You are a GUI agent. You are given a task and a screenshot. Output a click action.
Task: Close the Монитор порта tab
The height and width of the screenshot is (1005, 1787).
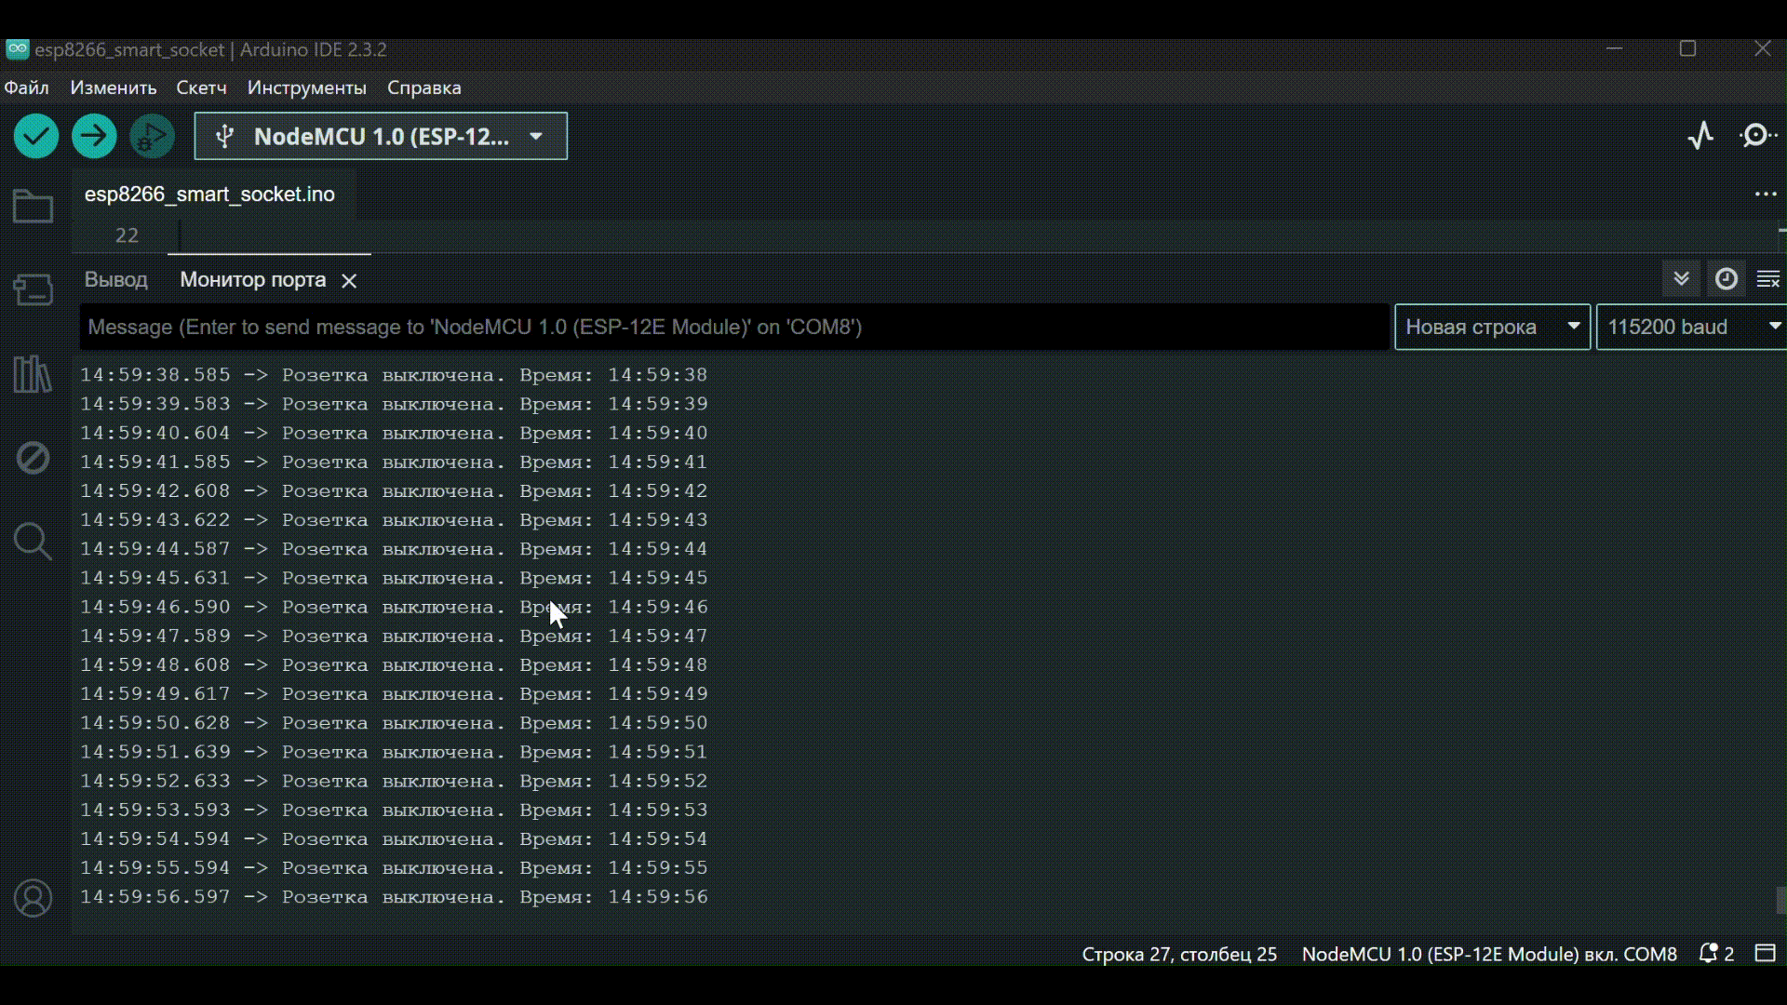349,280
